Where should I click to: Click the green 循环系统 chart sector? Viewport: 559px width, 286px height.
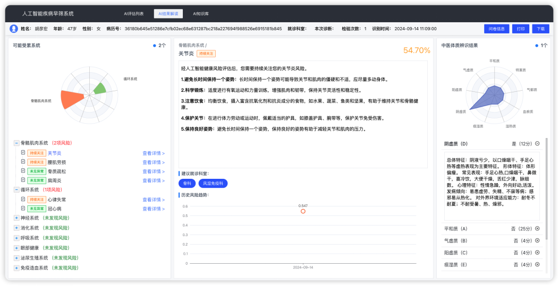[100, 89]
